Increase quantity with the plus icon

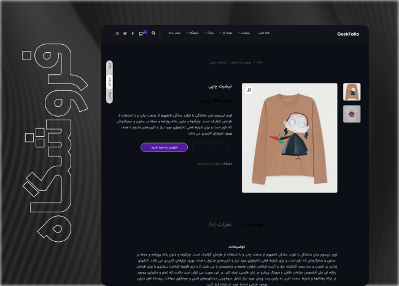[223, 147]
